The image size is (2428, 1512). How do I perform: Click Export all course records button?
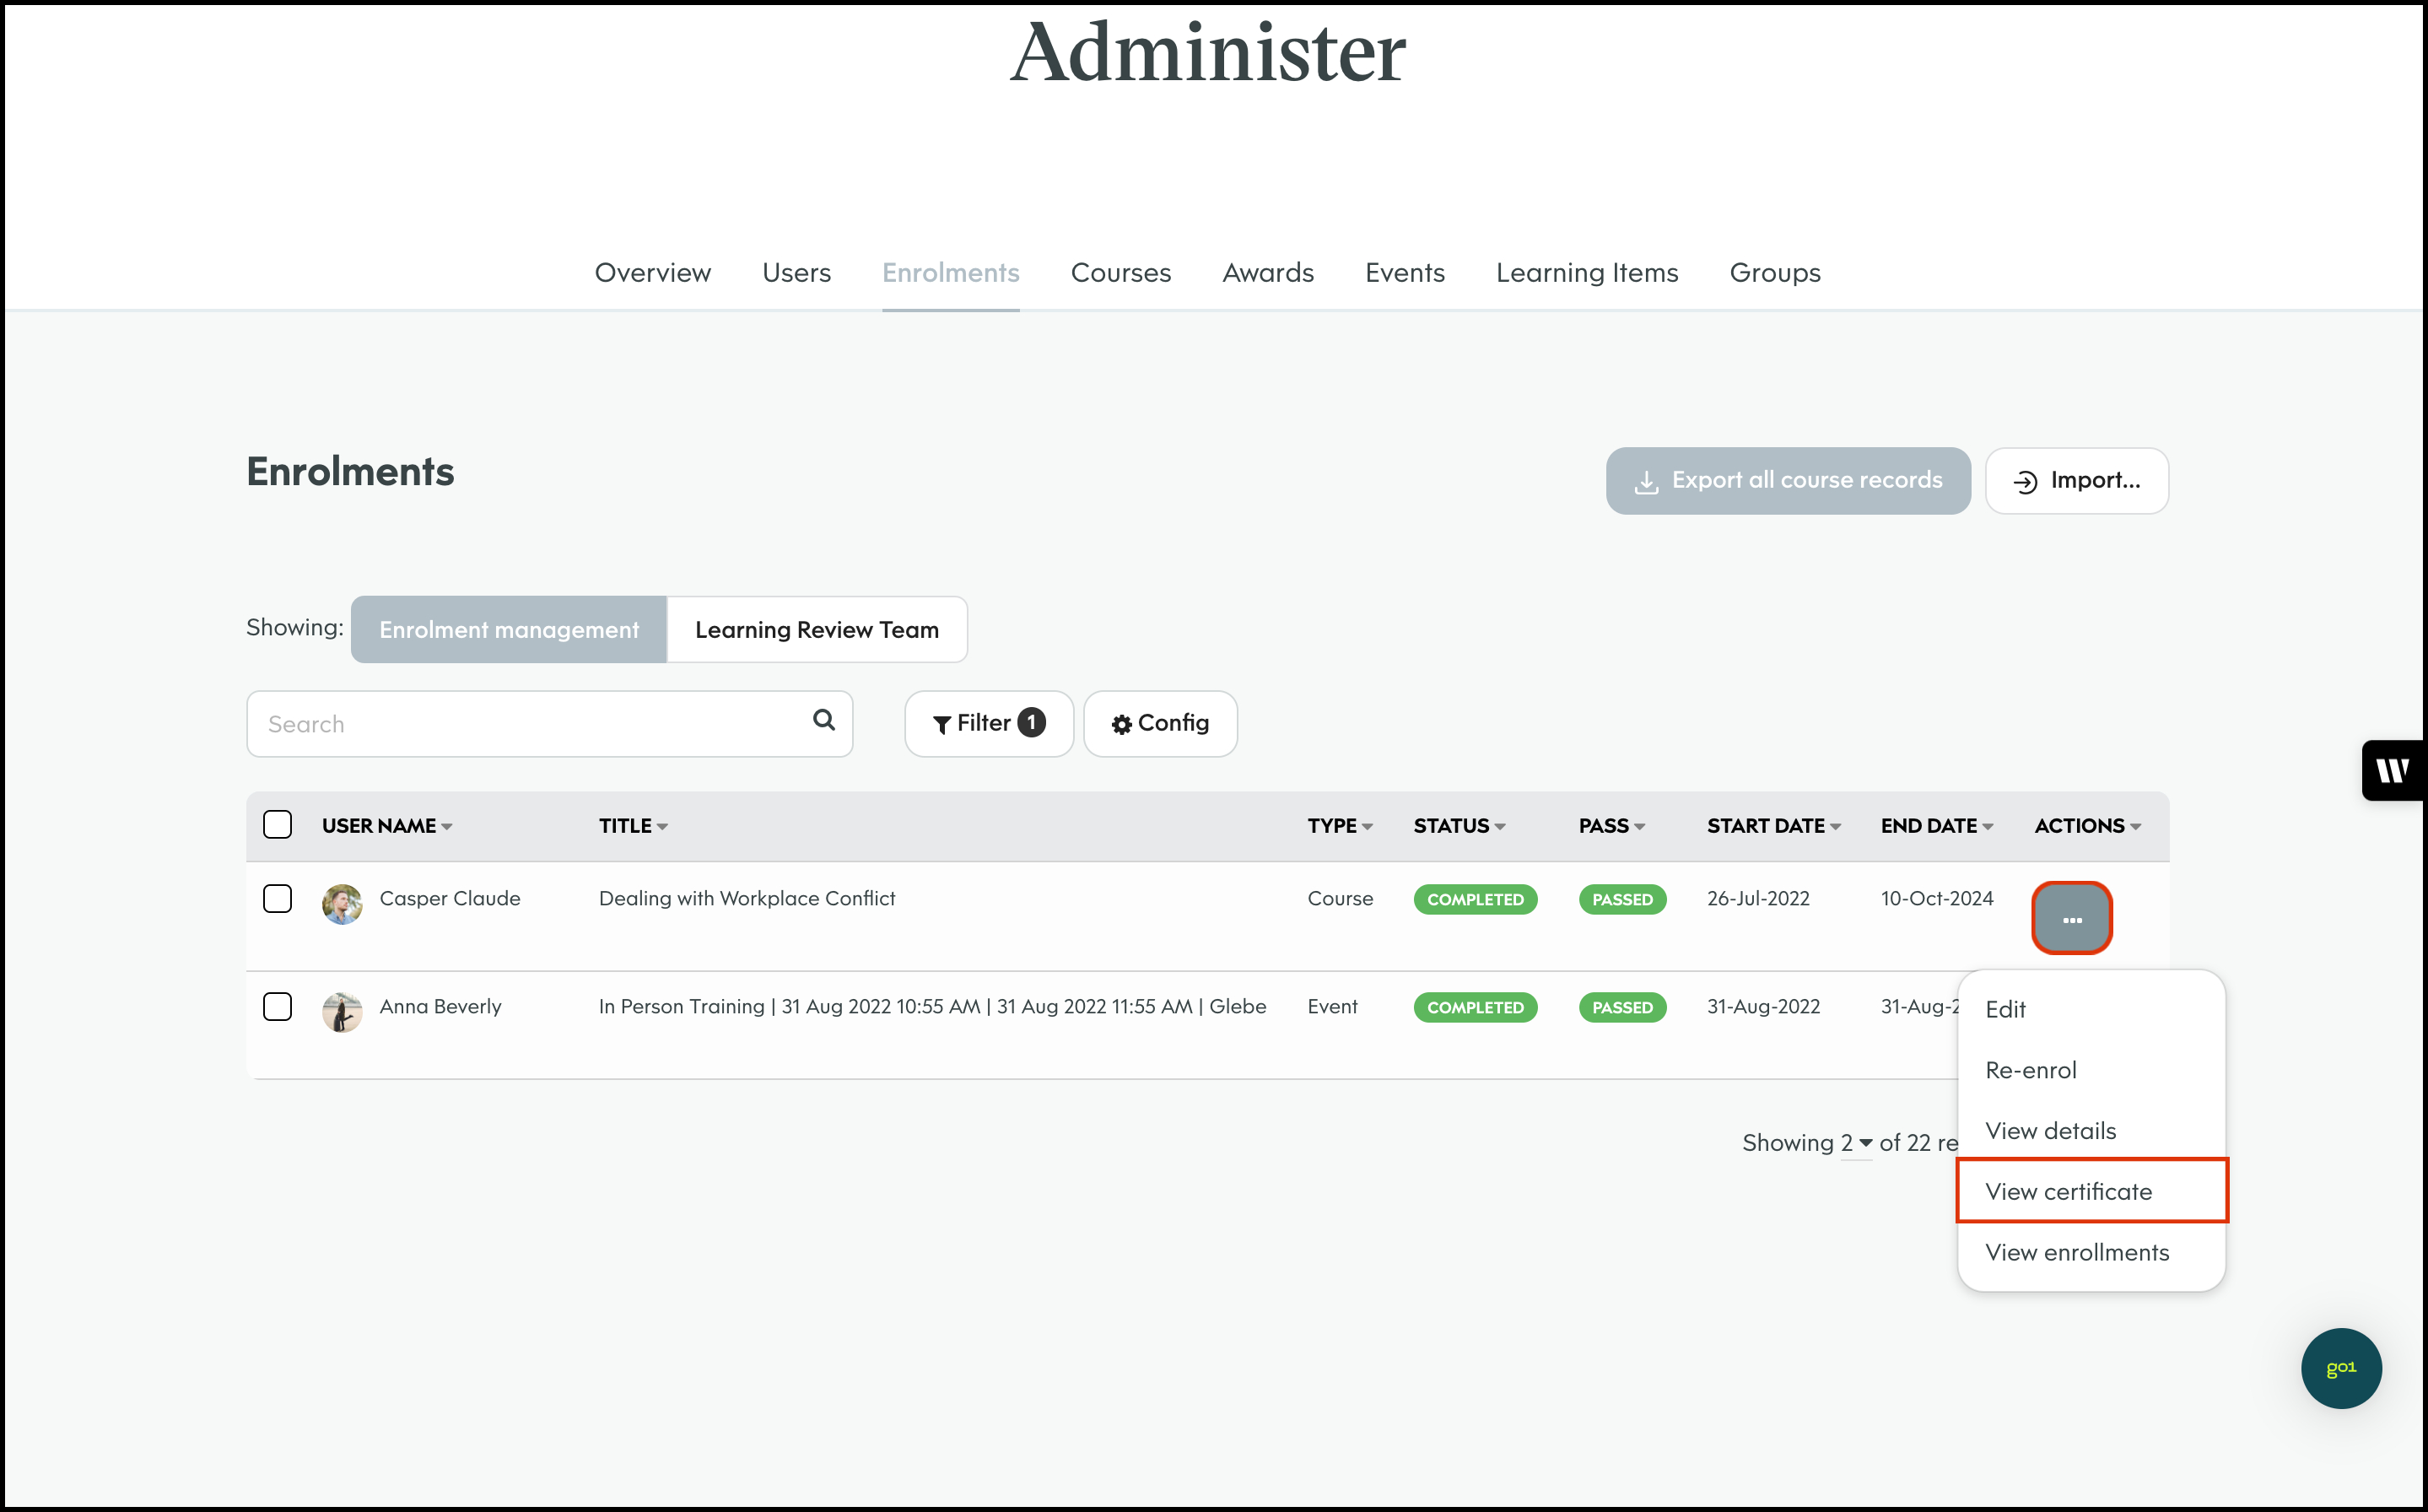1788,480
